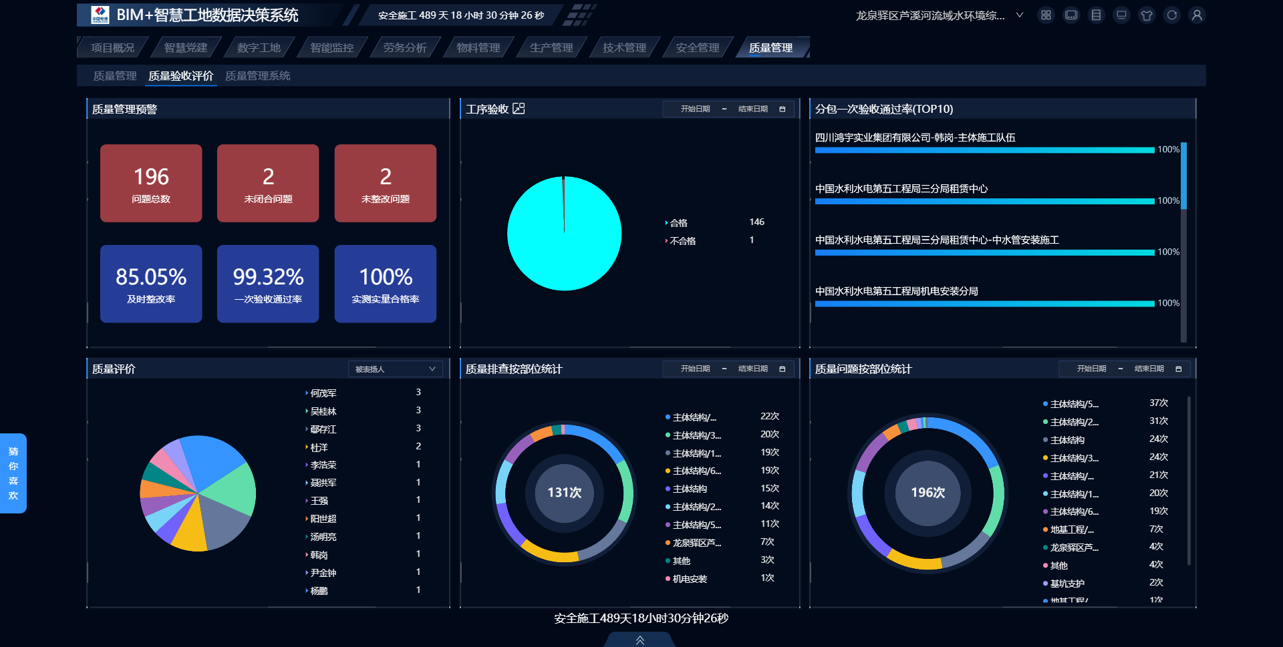The width and height of the screenshot is (1283, 647).
Task: Toggle 不合格 legend in 工序验收 chart
Action: click(x=682, y=241)
